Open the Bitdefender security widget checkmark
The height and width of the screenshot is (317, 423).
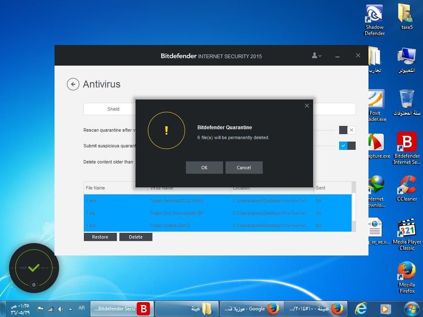pos(34,267)
